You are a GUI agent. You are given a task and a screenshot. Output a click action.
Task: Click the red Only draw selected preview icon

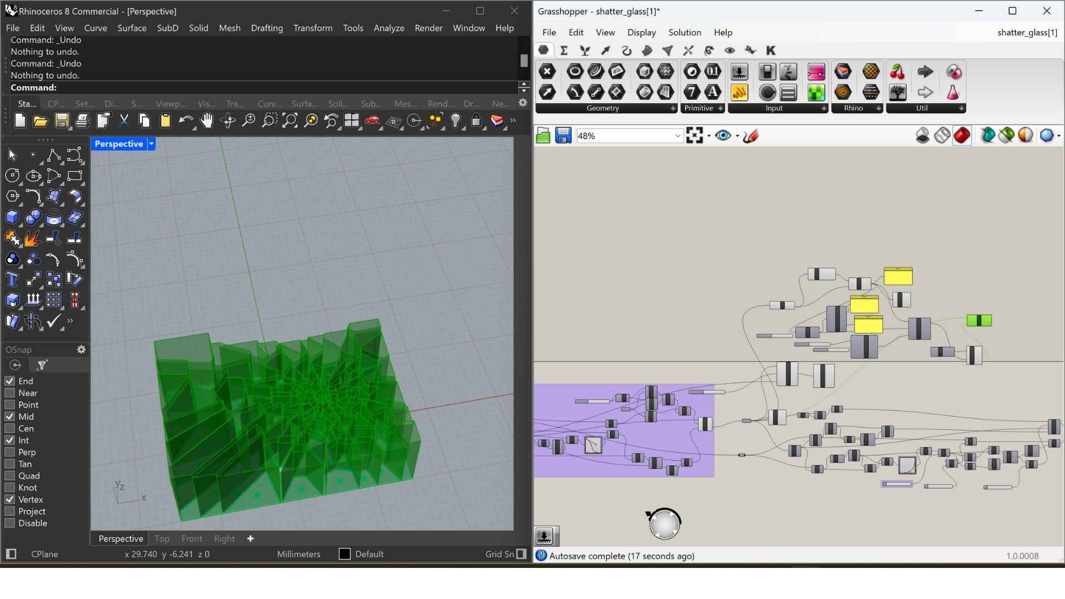pyautogui.click(x=962, y=136)
